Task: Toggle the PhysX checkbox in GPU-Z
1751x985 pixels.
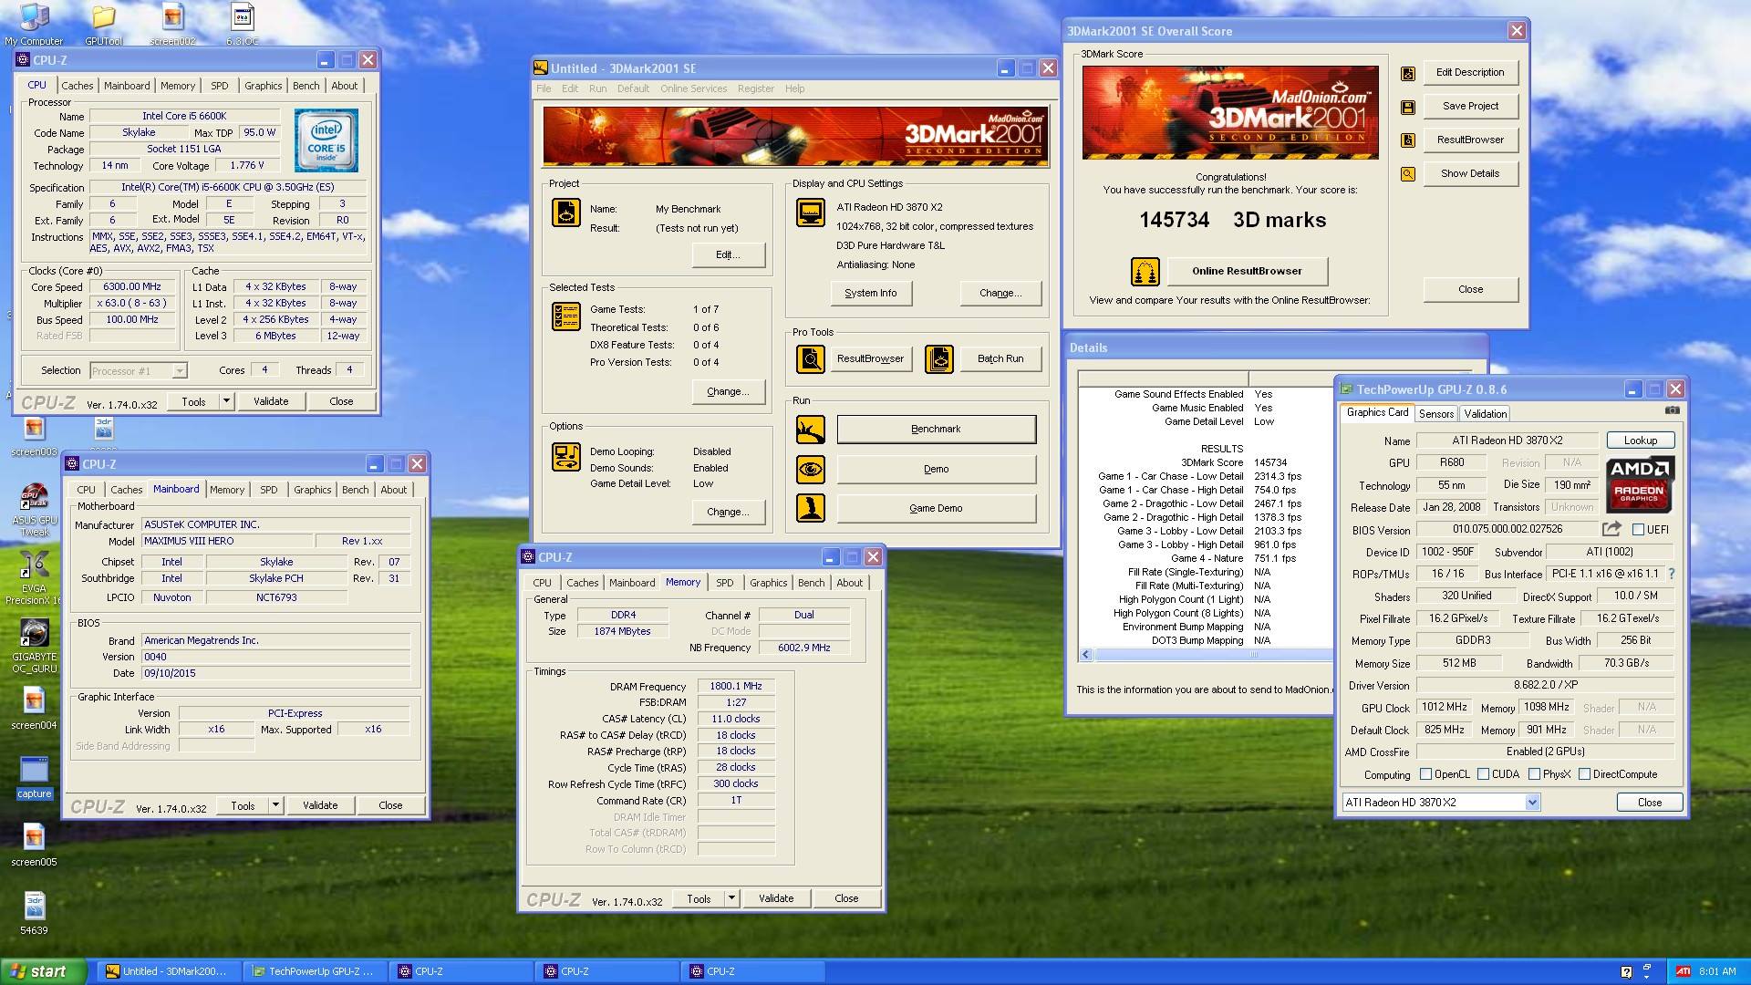Action: 1534,774
